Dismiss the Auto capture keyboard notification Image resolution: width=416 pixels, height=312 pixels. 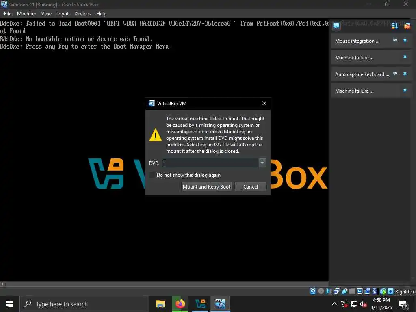point(405,74)
